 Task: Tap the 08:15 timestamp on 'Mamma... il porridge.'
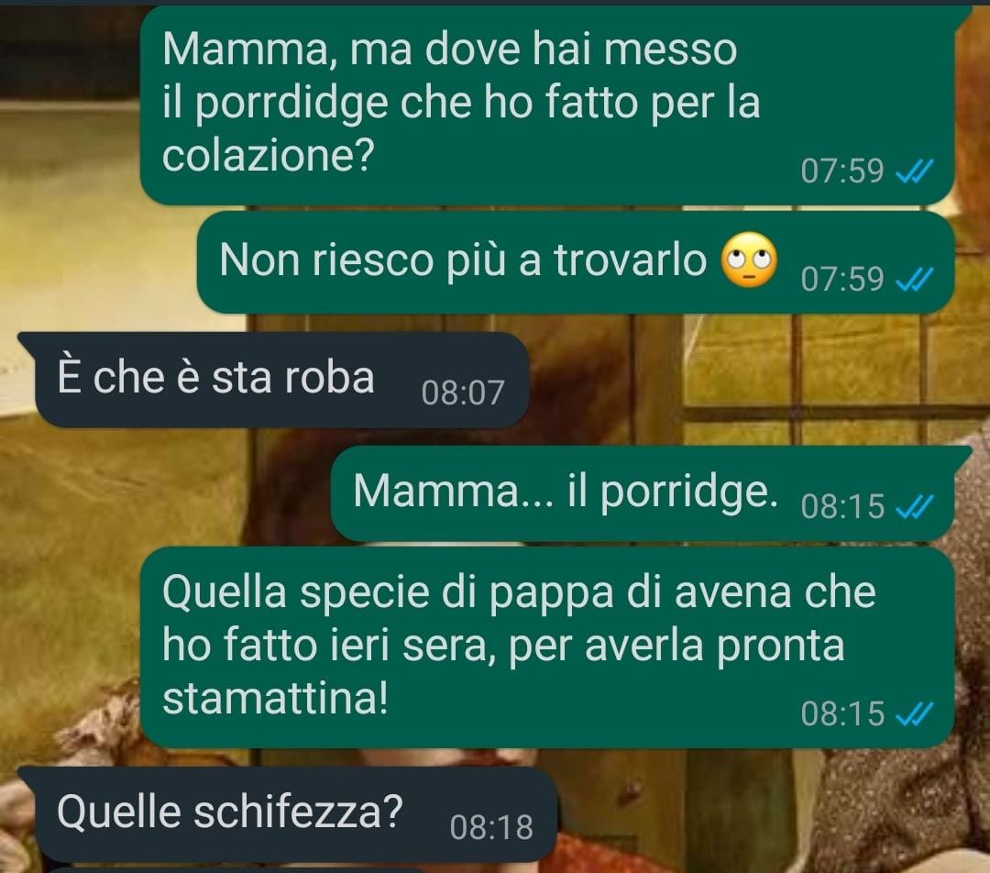842,506
